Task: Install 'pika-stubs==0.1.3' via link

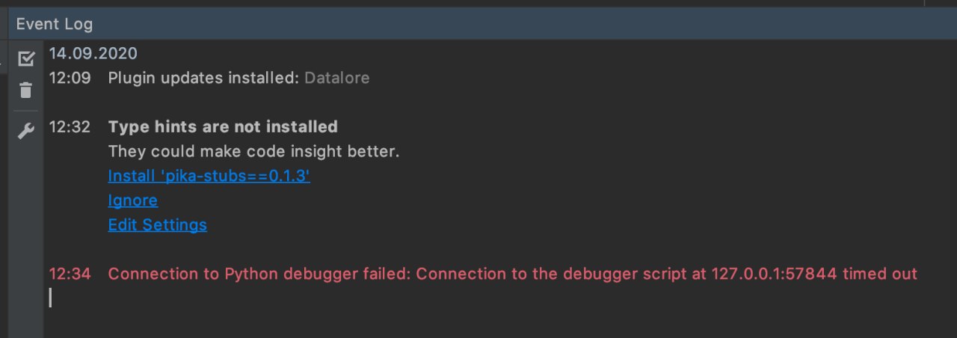Action: [x=209, y=176]
